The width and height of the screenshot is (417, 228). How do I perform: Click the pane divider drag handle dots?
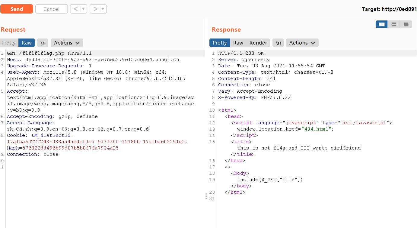coord(206,196)
